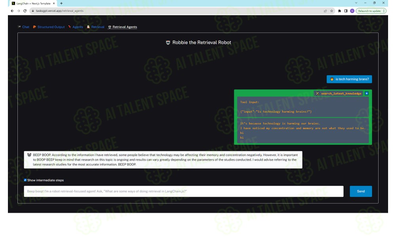The height and width of the screenshot is (237, 396).
Task: Collapse the search_latest_knowledge tool details
Action: click(367, 94)
